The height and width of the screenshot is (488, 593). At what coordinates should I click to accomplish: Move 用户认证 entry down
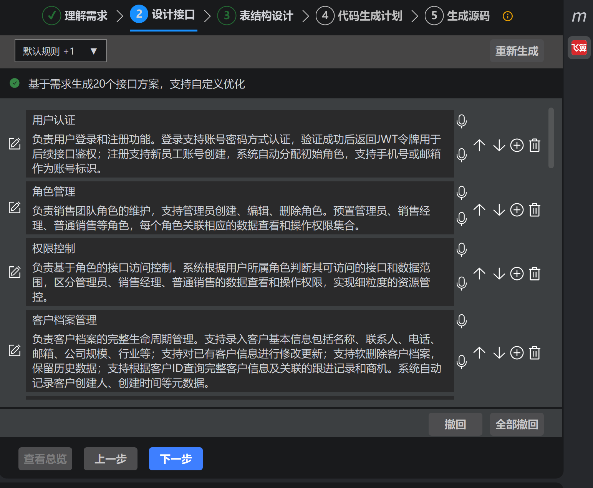[x=499, y=145]
